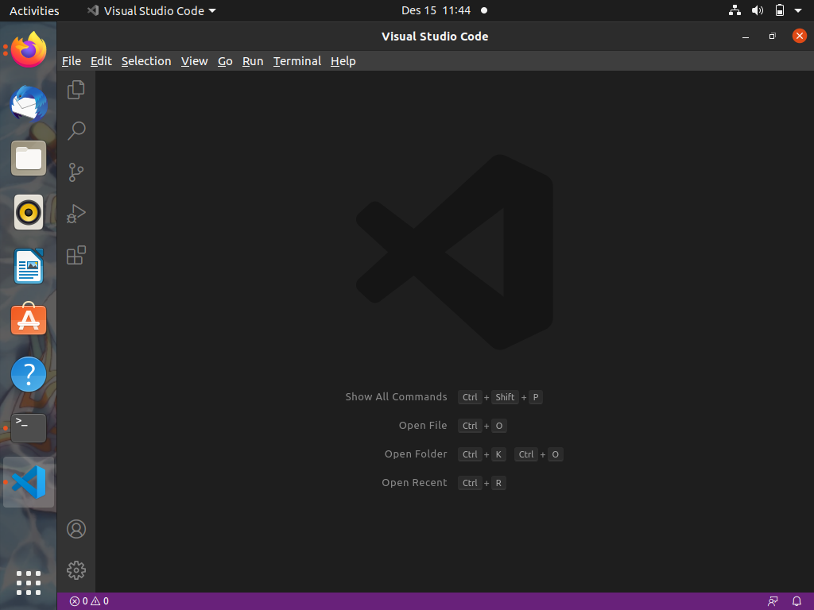Open the File menu
The image size is (814, 610).
click(x=72, y=61)
